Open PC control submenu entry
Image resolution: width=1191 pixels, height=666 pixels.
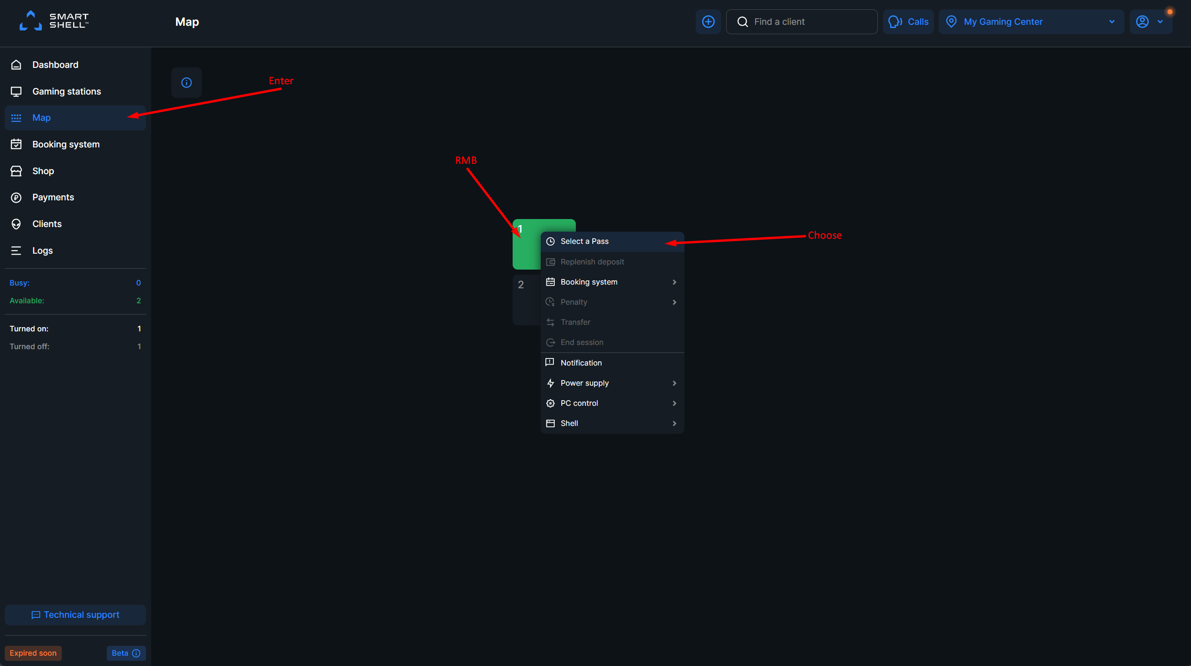(x=579, y=403)
